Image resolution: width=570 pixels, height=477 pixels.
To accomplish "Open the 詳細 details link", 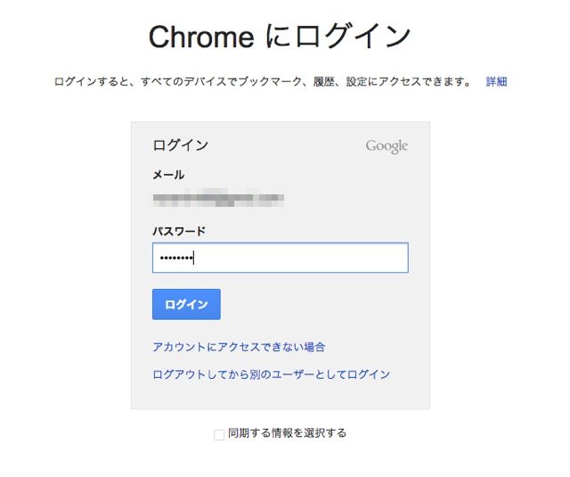I will pos(496,81).
